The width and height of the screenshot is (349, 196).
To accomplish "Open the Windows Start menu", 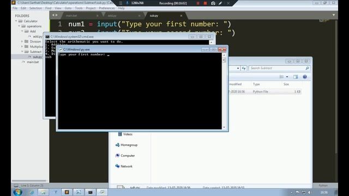I will point(17,192).
